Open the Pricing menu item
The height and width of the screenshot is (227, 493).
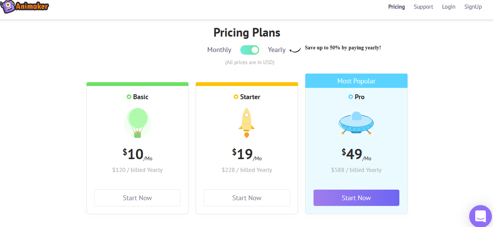pos(396,7)
